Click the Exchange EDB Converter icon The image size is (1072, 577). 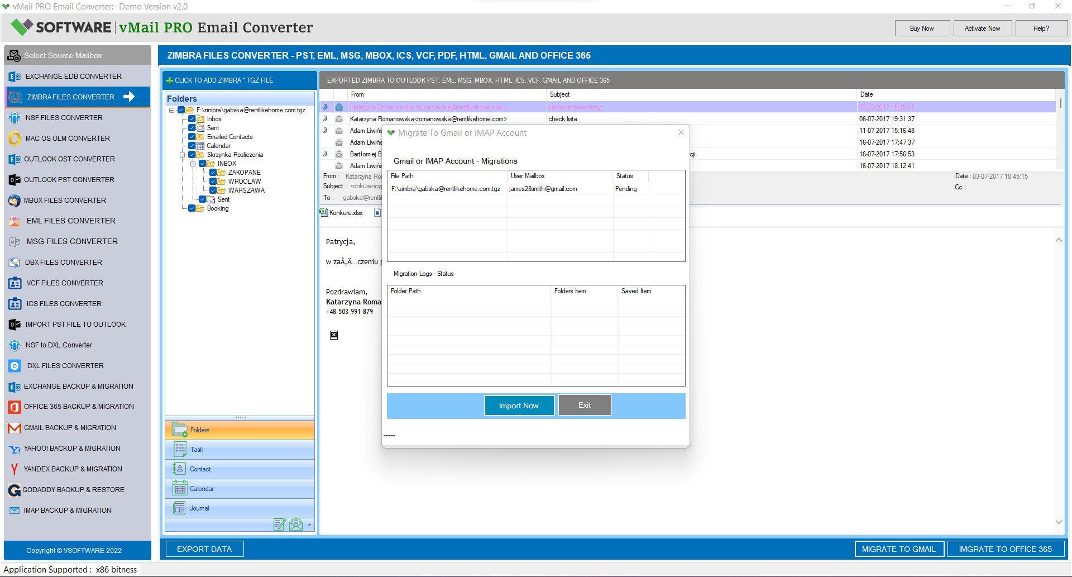click(15, 77)
